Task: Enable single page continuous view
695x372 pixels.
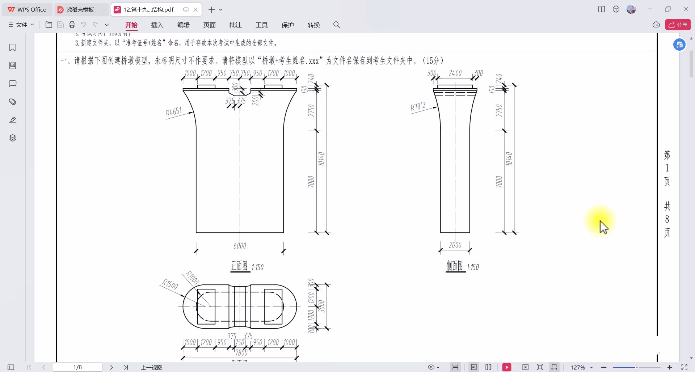Action: (x=474, y=367)
